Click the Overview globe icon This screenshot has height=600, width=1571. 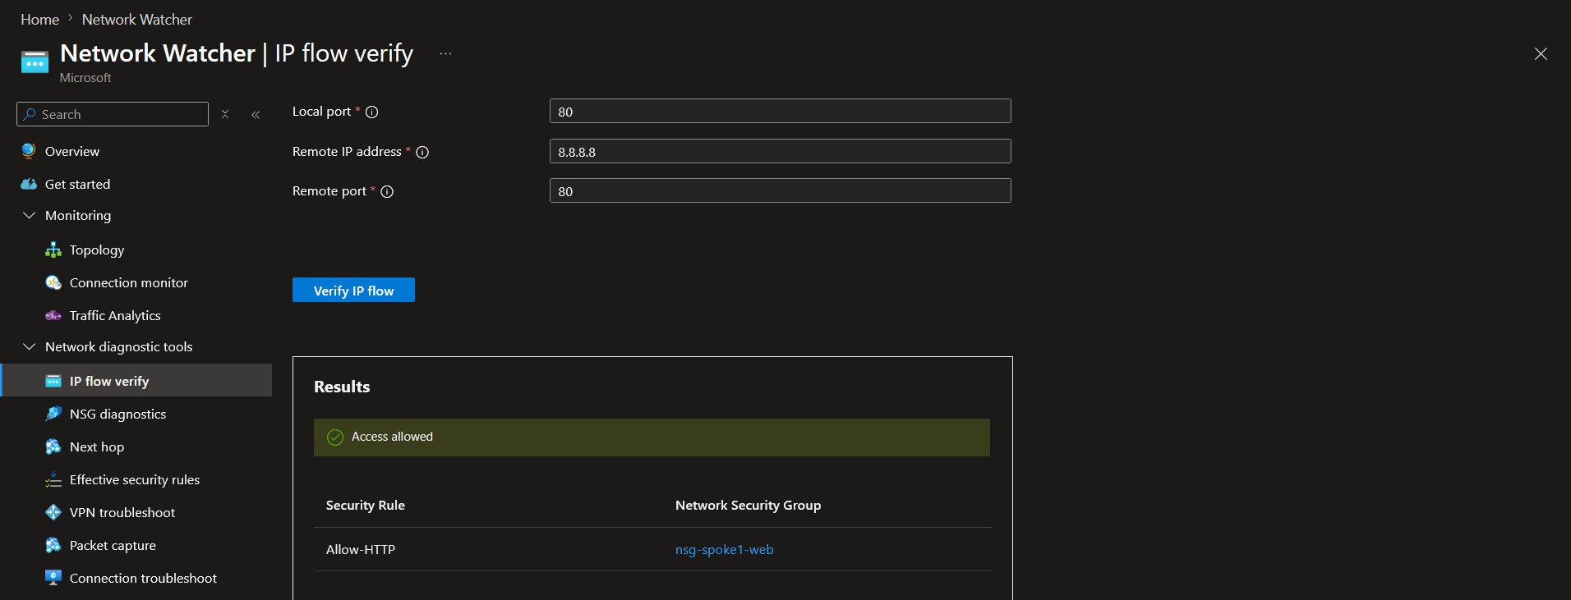coord(29,151)
